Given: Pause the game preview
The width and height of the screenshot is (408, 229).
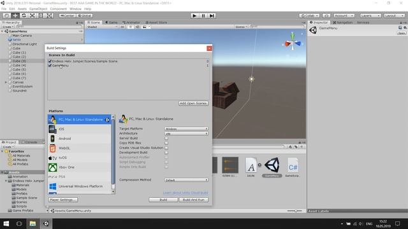Looking at the screenshot, I should (x=203, y=15).
